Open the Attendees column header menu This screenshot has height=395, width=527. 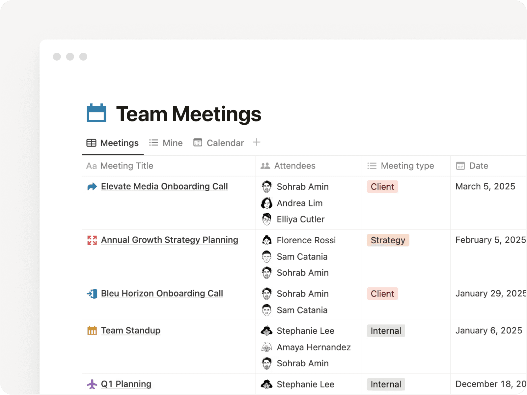click(x=294, y=166)
